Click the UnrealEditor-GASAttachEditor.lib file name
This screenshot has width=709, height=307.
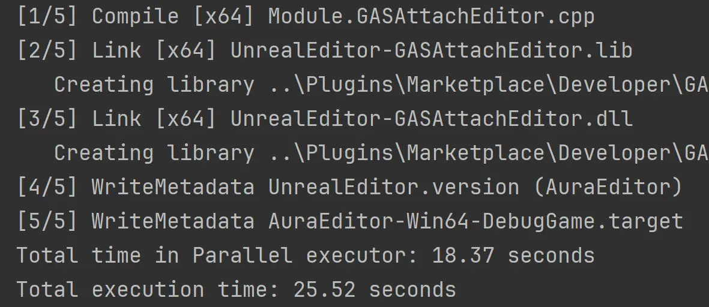pos(431,50)
